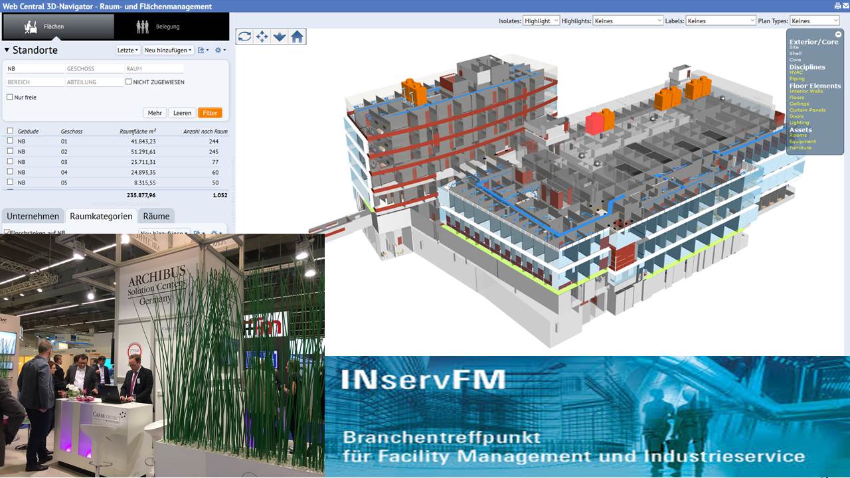Sort by Raumfläche m² column header

[x=137, y=131]
